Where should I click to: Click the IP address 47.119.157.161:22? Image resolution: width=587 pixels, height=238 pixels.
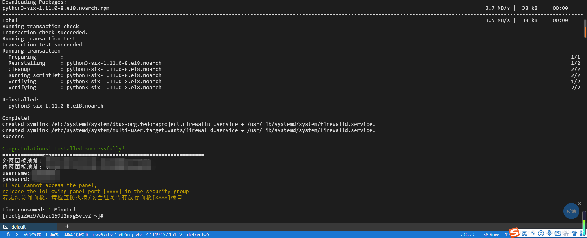(164, 235)
